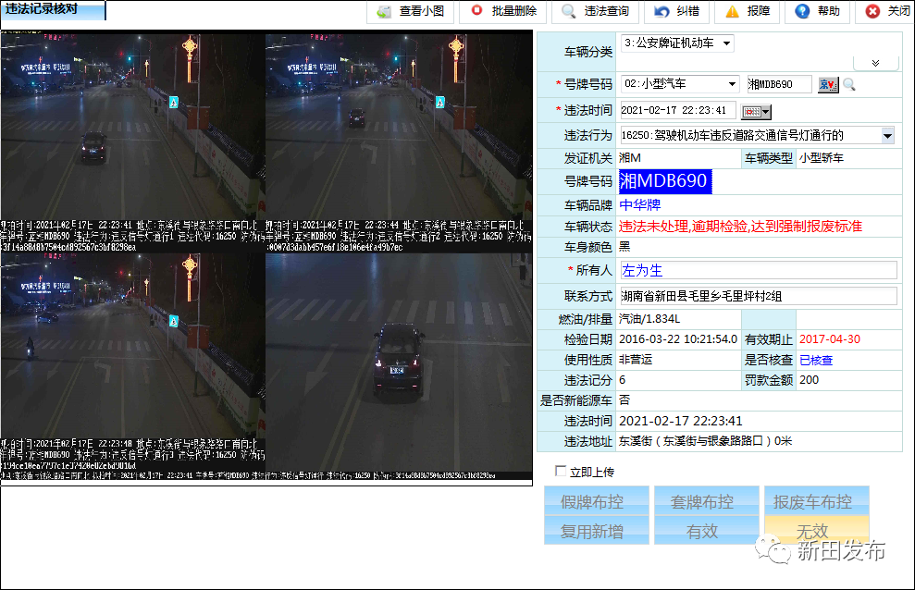Screen dimensions: 915x590
Task: Edit the 所有人 owner field 左为生
Action: tap(758, 270)
